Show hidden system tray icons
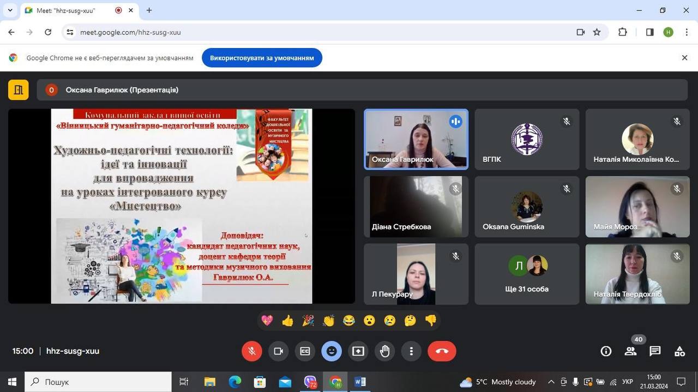 point(551,382)
